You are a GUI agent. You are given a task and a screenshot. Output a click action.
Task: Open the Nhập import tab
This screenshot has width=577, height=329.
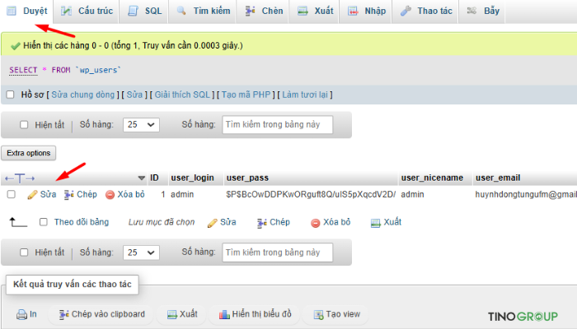coord(367,11)
